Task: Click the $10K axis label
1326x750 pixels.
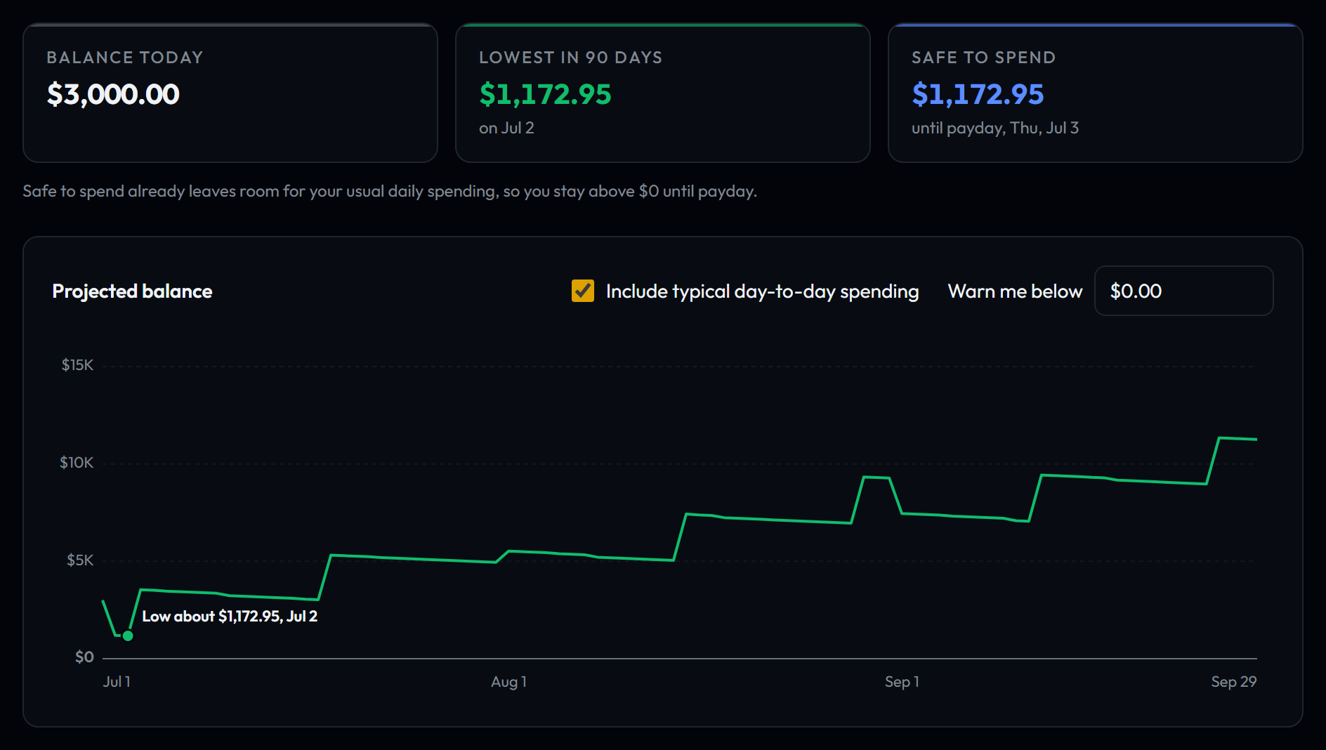Action: click(x=77, y=463)
